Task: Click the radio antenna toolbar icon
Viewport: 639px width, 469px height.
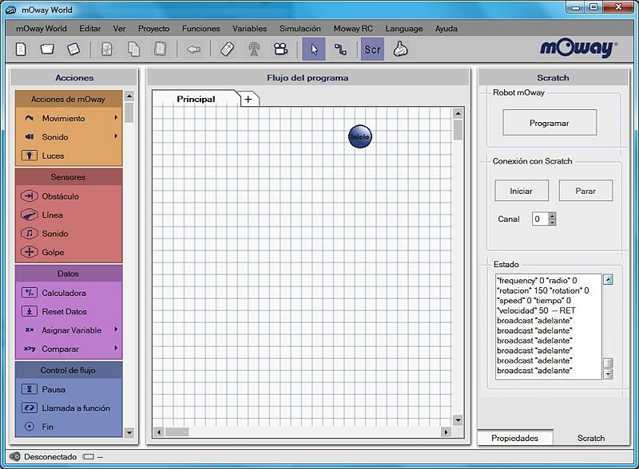Action: (254, 49)
